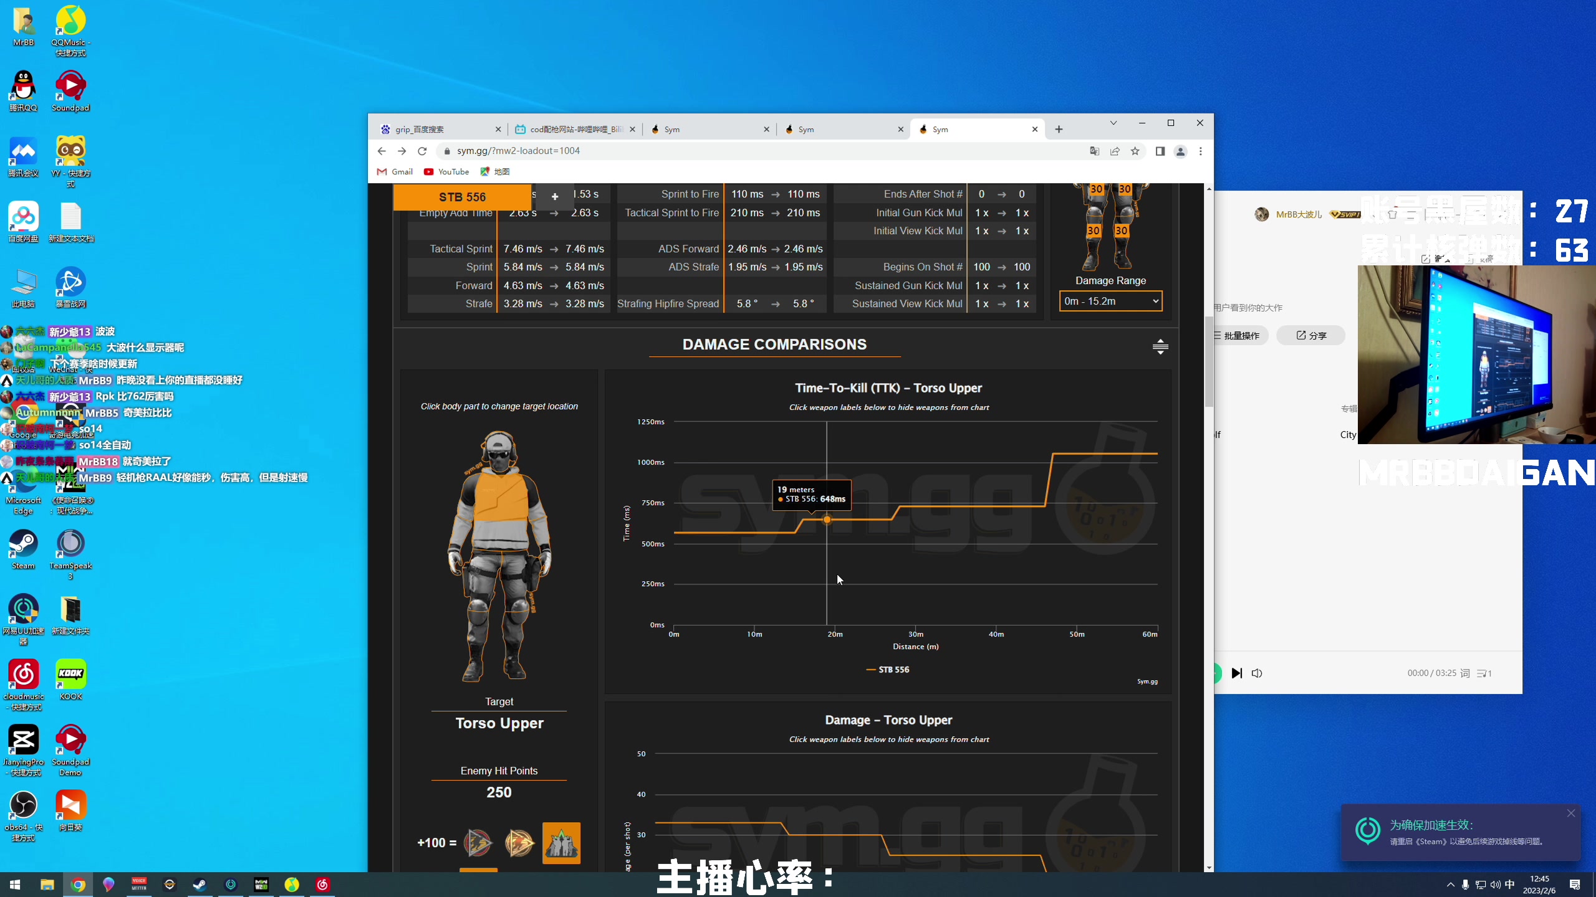Open the translate page icon in address bar
Image resolution: width=1596 pixels, height=897 pixels.
click(x=1094, y=151)
